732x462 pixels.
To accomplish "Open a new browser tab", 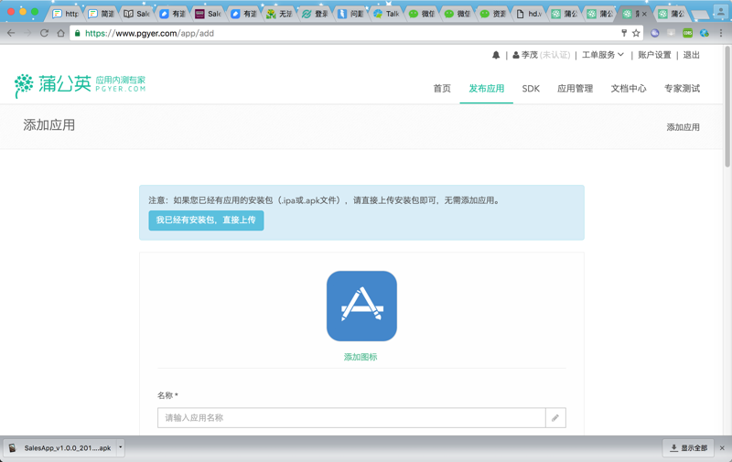I will (700, 16).
